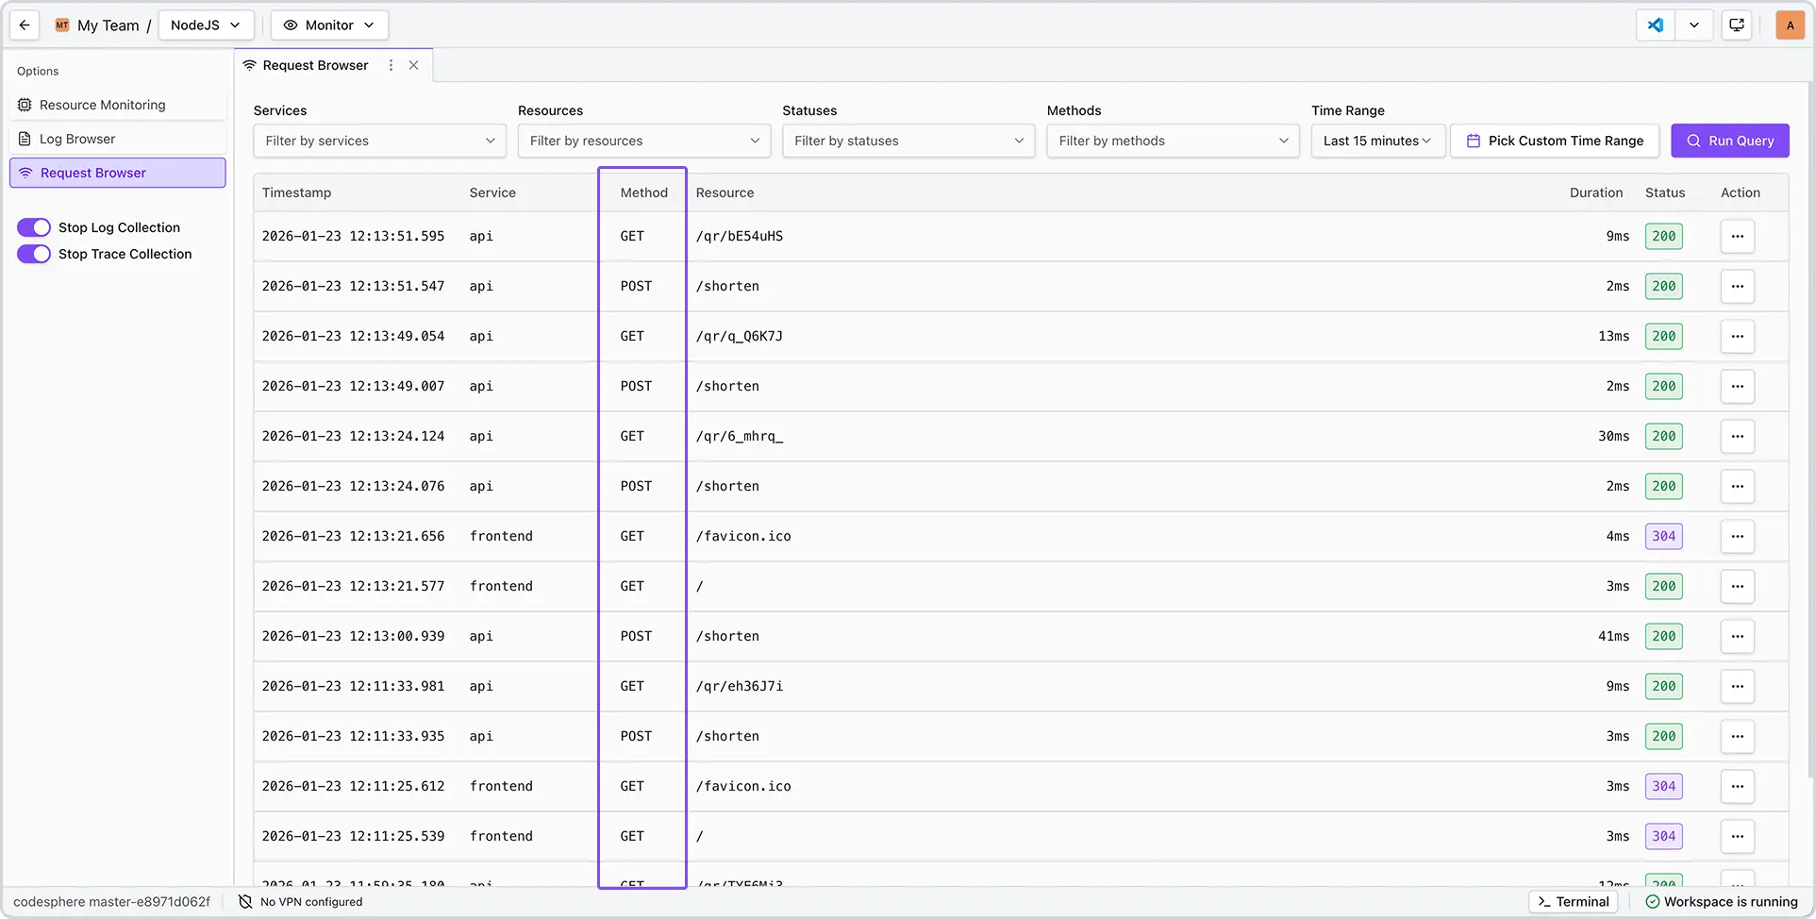Select Log Browser in sidebar
The width and height of the screenshot is (1816, 919).
(77, 139)
